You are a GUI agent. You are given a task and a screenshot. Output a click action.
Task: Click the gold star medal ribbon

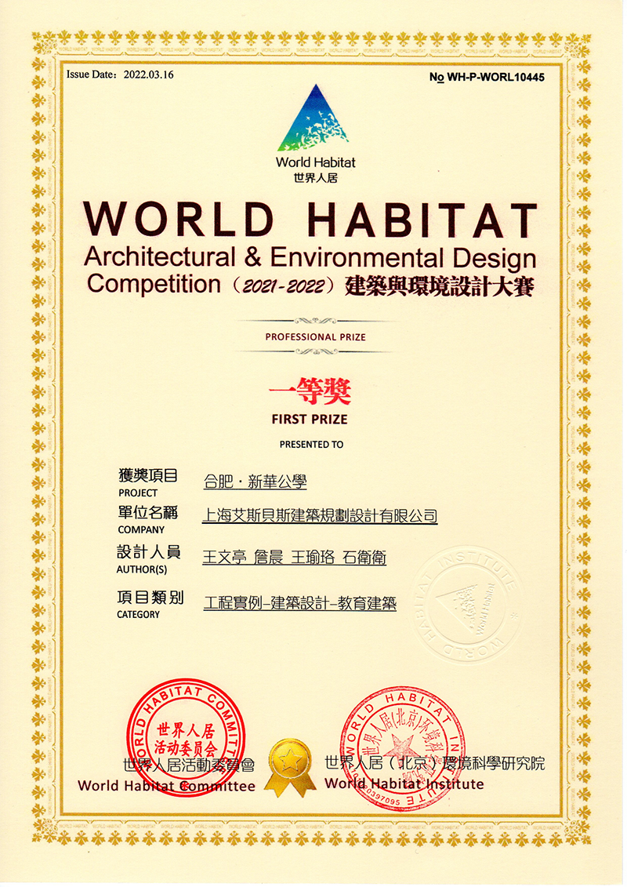(290, 766)
